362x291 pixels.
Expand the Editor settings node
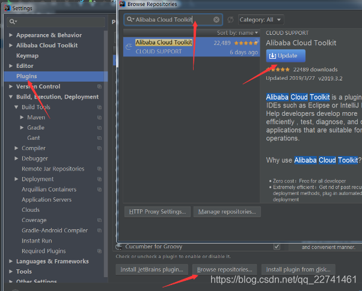click(11, 66)
